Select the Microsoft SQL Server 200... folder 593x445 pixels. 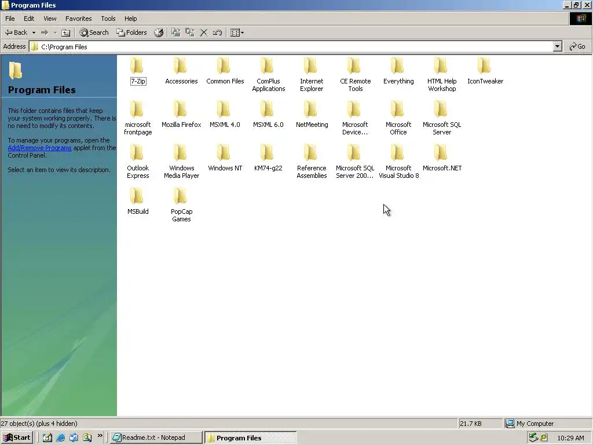tap(355, 162)
